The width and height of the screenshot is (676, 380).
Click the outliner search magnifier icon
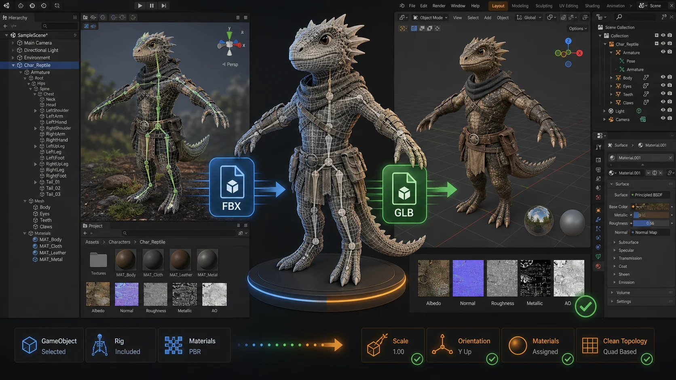pyautogui.click(x=619, y=17)
